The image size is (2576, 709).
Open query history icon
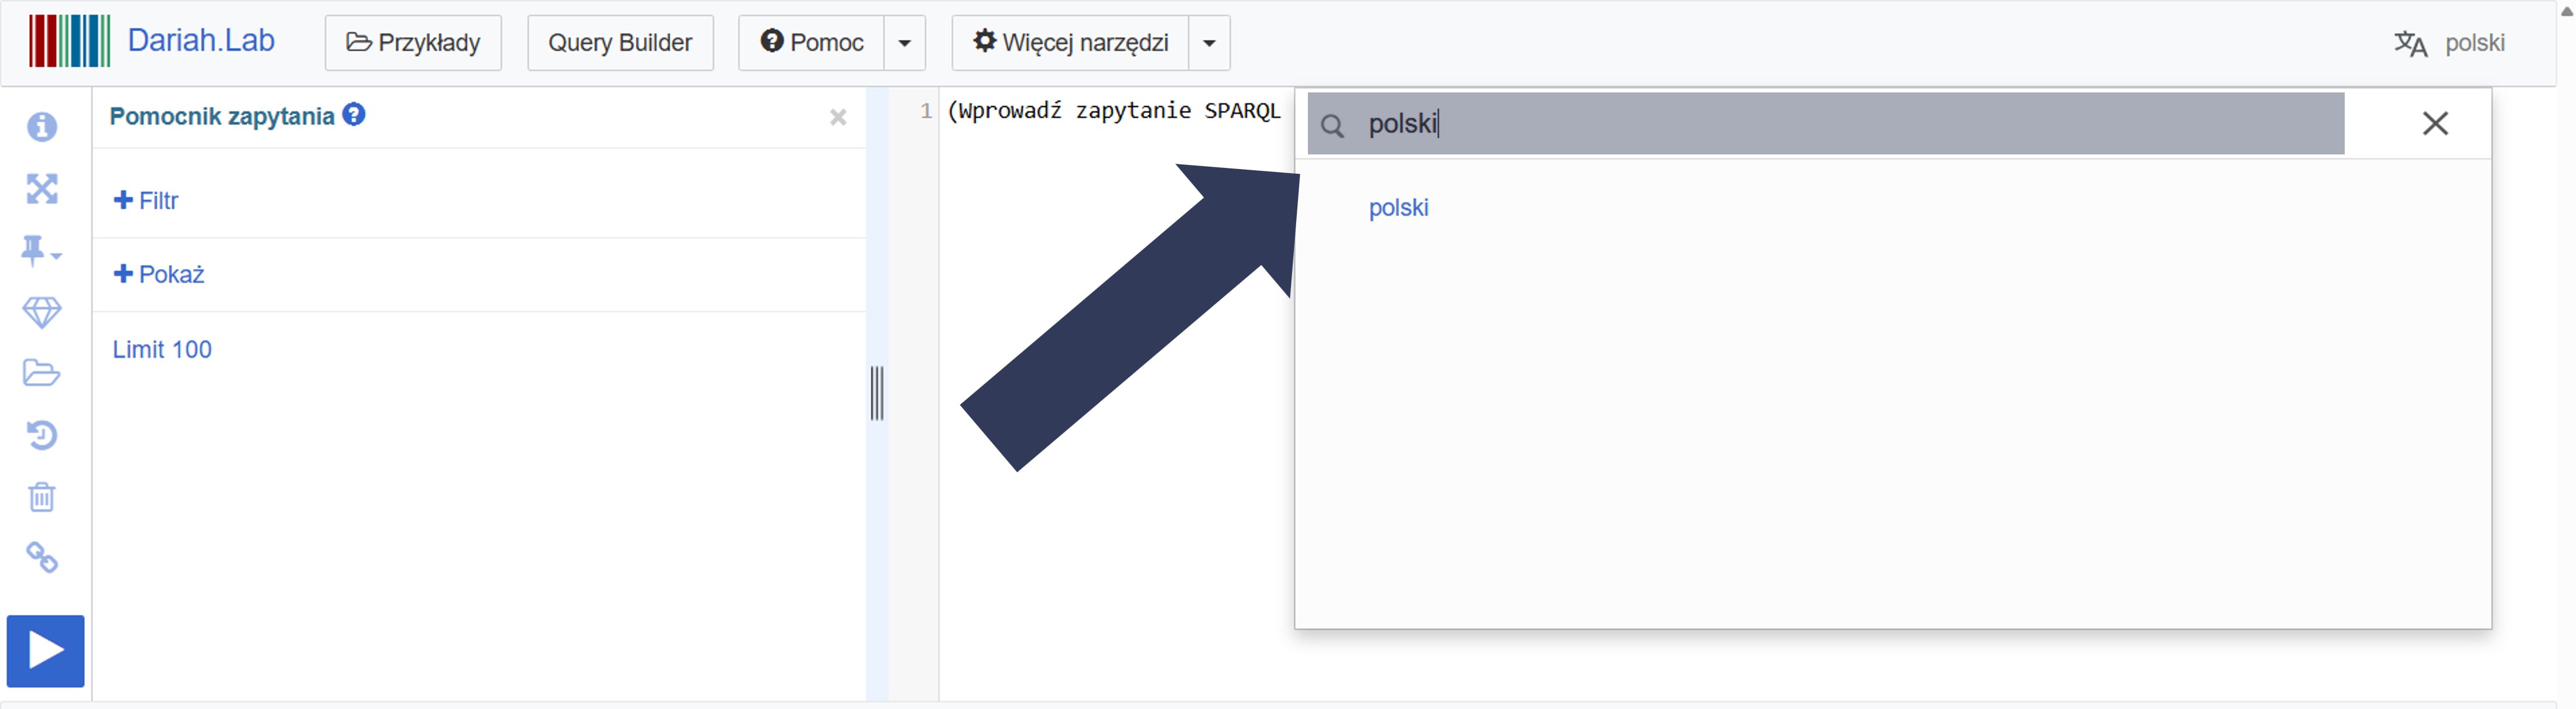[41, 435]
